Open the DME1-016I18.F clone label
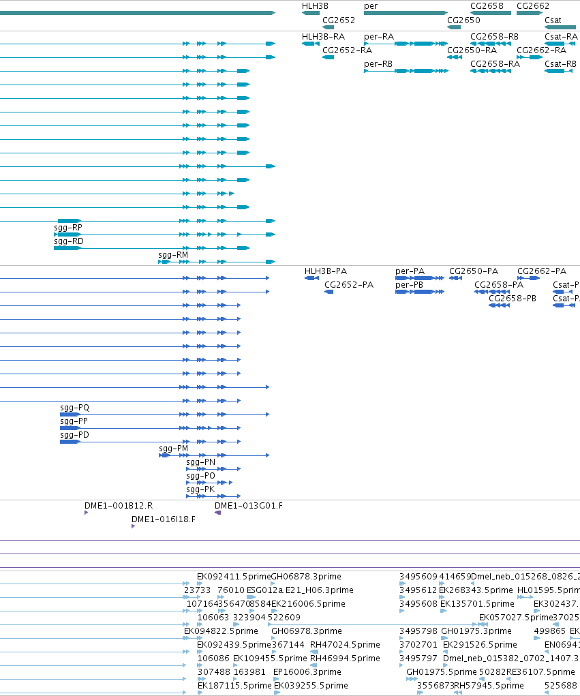Viewport: 580px width, 696px height. [x=164, y=519]
